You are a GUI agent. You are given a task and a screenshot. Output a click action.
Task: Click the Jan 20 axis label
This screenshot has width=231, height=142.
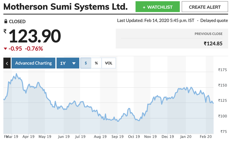(x=186, y=137)
